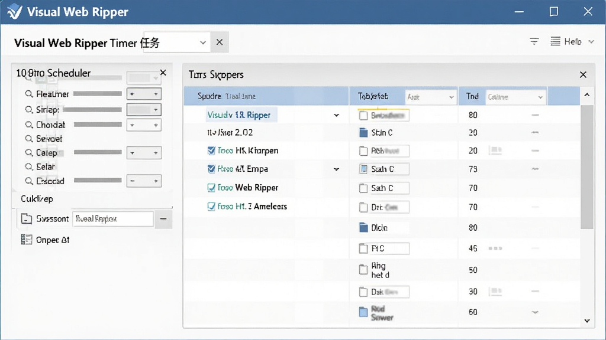
Task: Adjust the Eiscoad slider bar
Action: pyautogui.click(x=98, y=180)
